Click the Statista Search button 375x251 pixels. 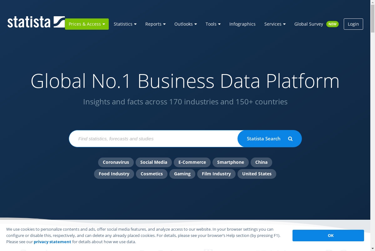pos(270,138)
